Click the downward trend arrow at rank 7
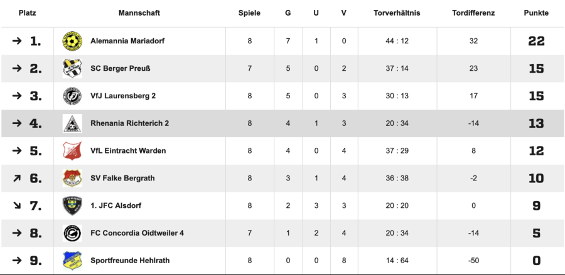This screenshot has width=565, height=275. [16, 205]
